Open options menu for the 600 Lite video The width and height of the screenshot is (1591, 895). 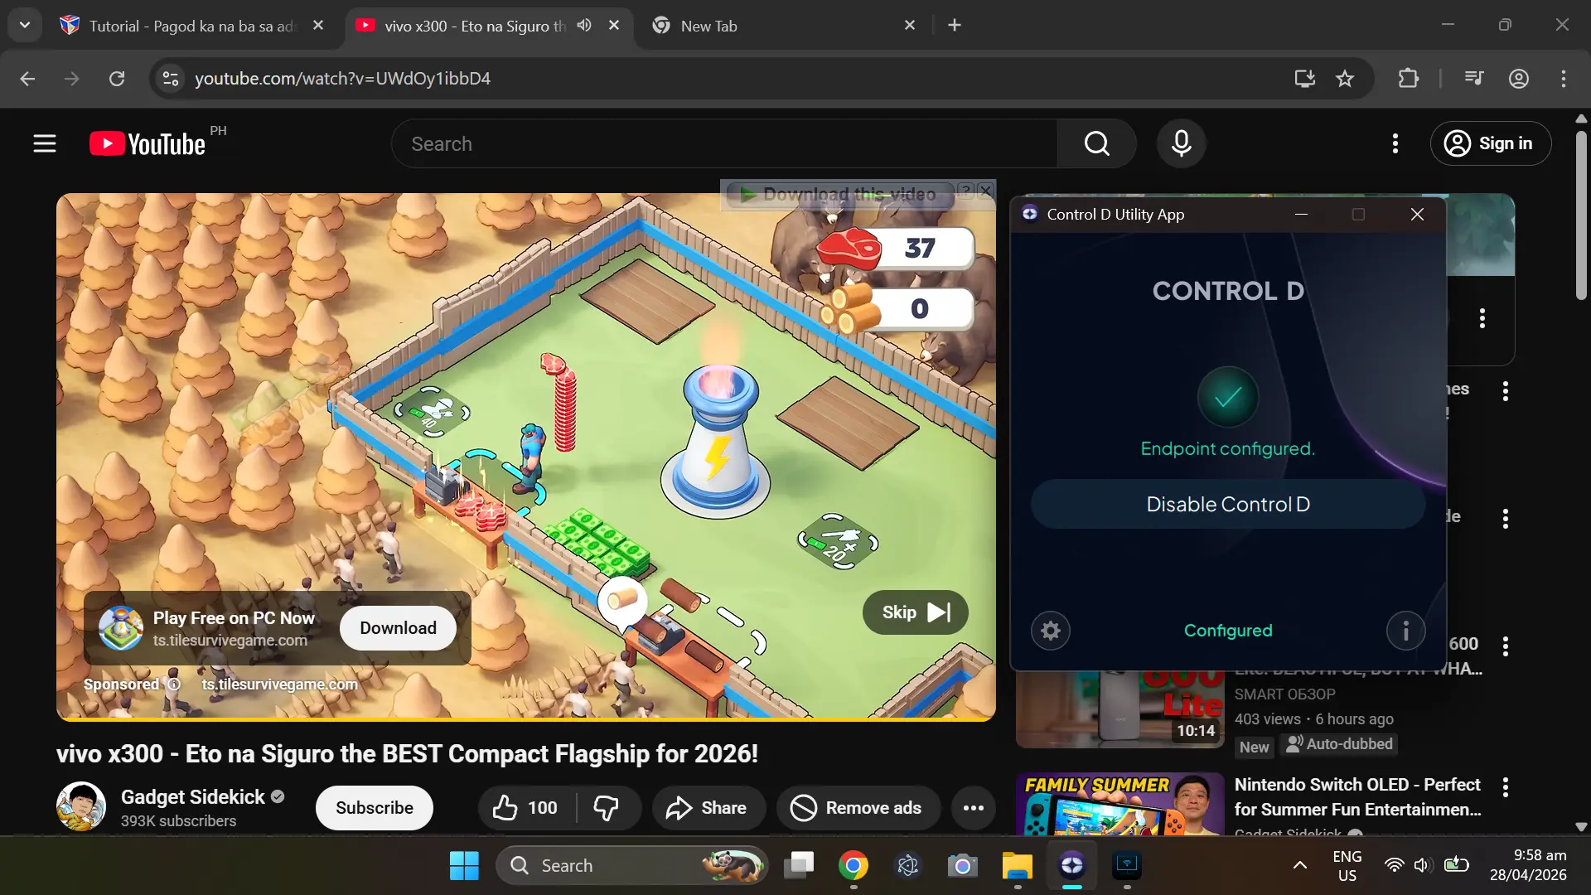(1506, 646)
